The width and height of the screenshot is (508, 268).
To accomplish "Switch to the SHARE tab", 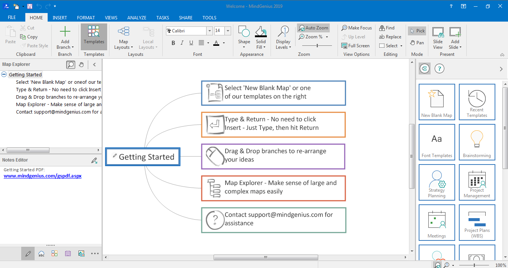I will click(x=186, y=17).
